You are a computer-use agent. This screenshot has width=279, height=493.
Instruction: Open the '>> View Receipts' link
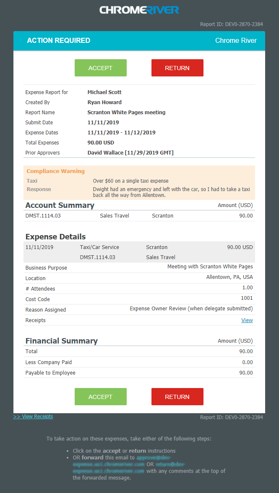(33, 417)
